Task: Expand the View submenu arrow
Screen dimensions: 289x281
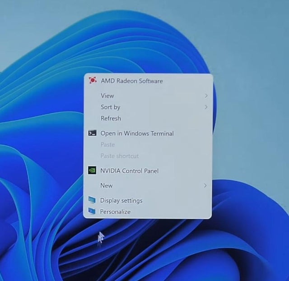Action: tap(206, 96)
